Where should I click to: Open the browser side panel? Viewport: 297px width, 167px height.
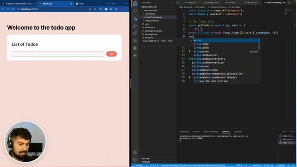pos(116,9)
